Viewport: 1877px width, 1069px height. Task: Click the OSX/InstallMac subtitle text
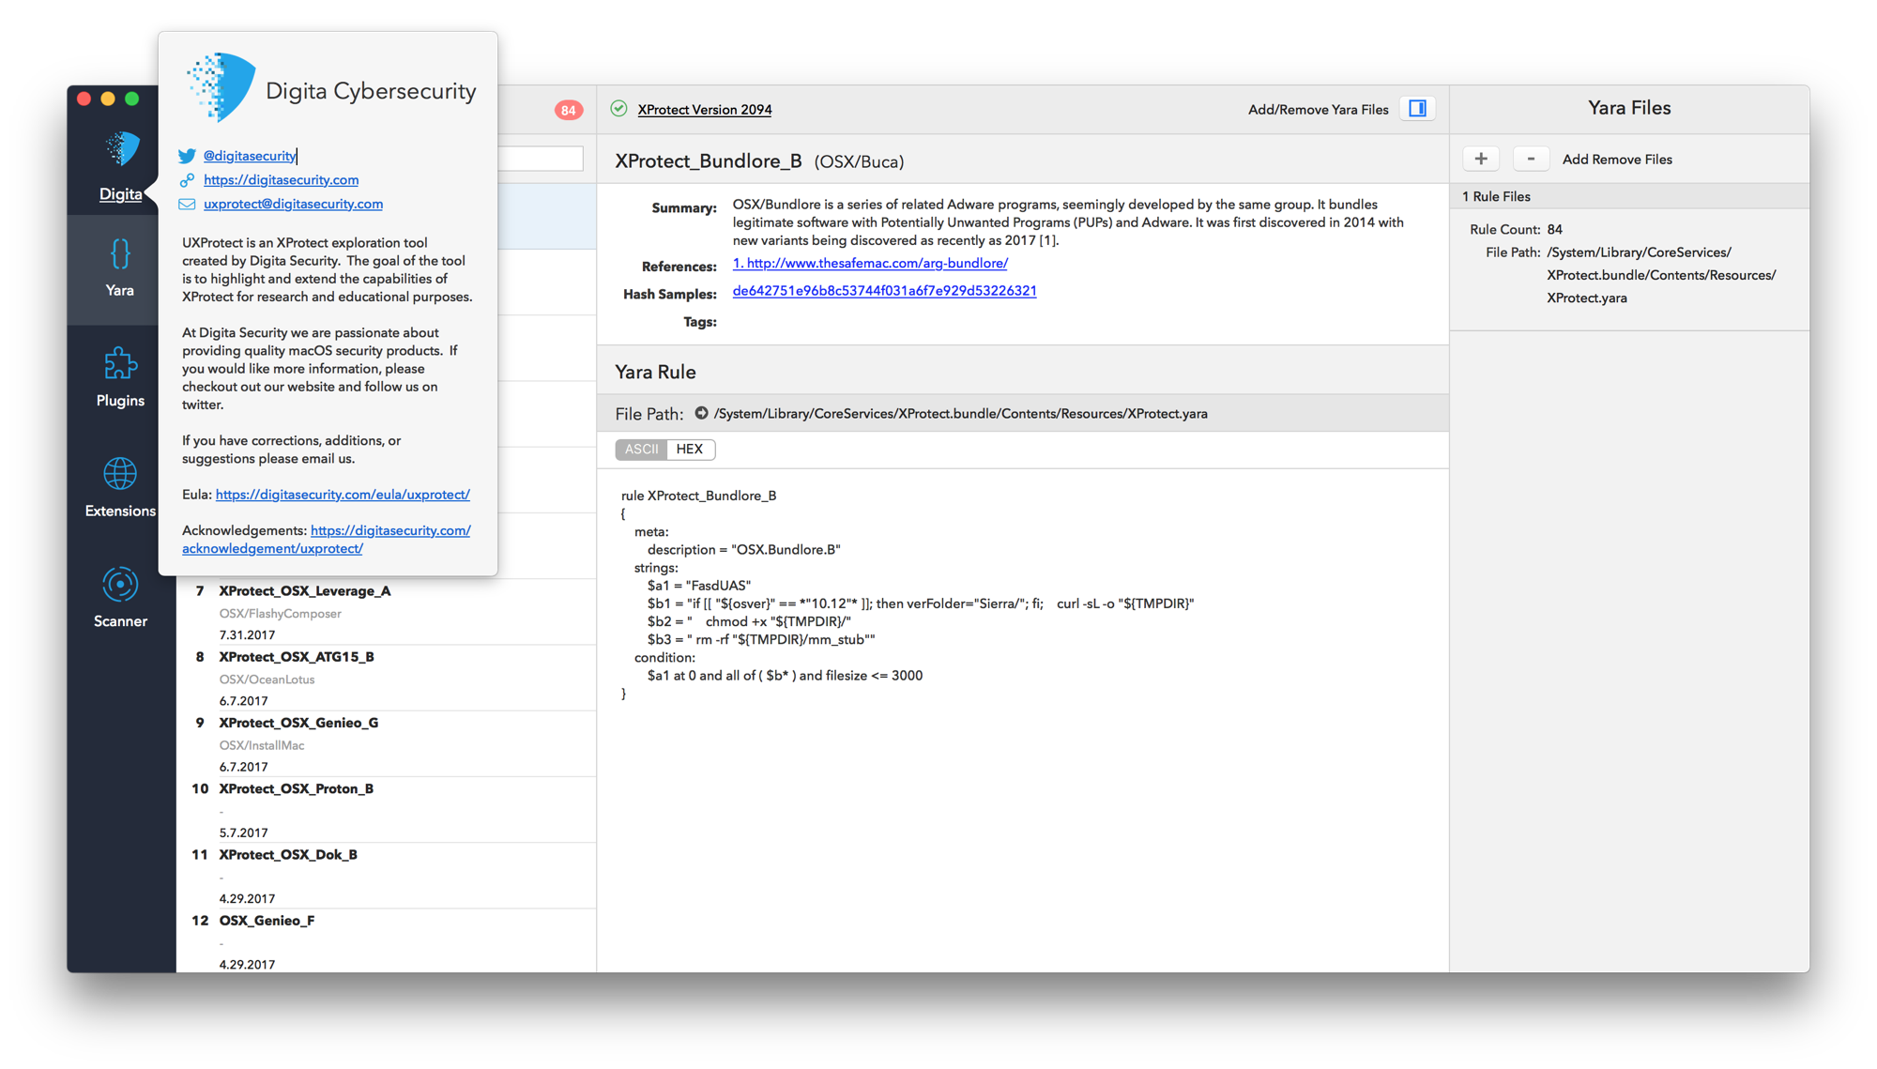[261, 745]
